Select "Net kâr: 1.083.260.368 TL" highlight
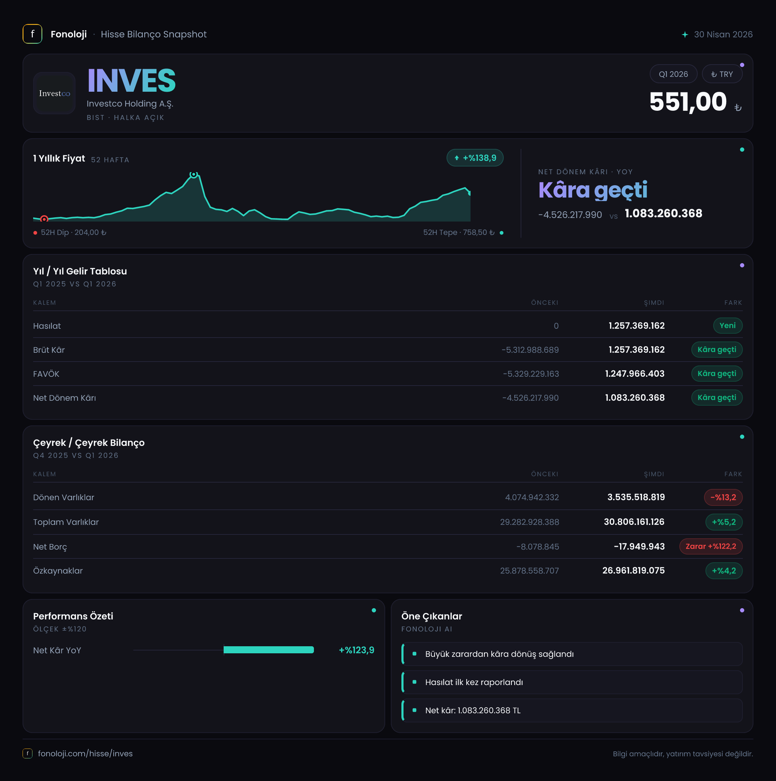The image size is (776, 781). [x=572, y=711]
